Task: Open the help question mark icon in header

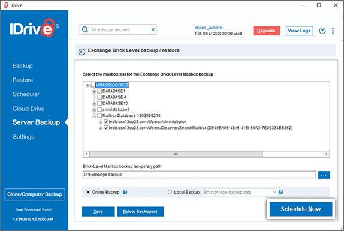Action: point(322,31)
